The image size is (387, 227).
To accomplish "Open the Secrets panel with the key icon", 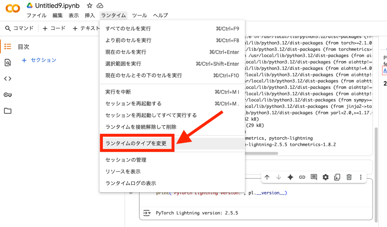I will (8, 95).
